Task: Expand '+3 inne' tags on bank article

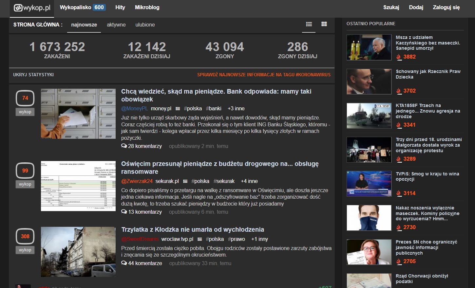Action: [x=236, y=109]
